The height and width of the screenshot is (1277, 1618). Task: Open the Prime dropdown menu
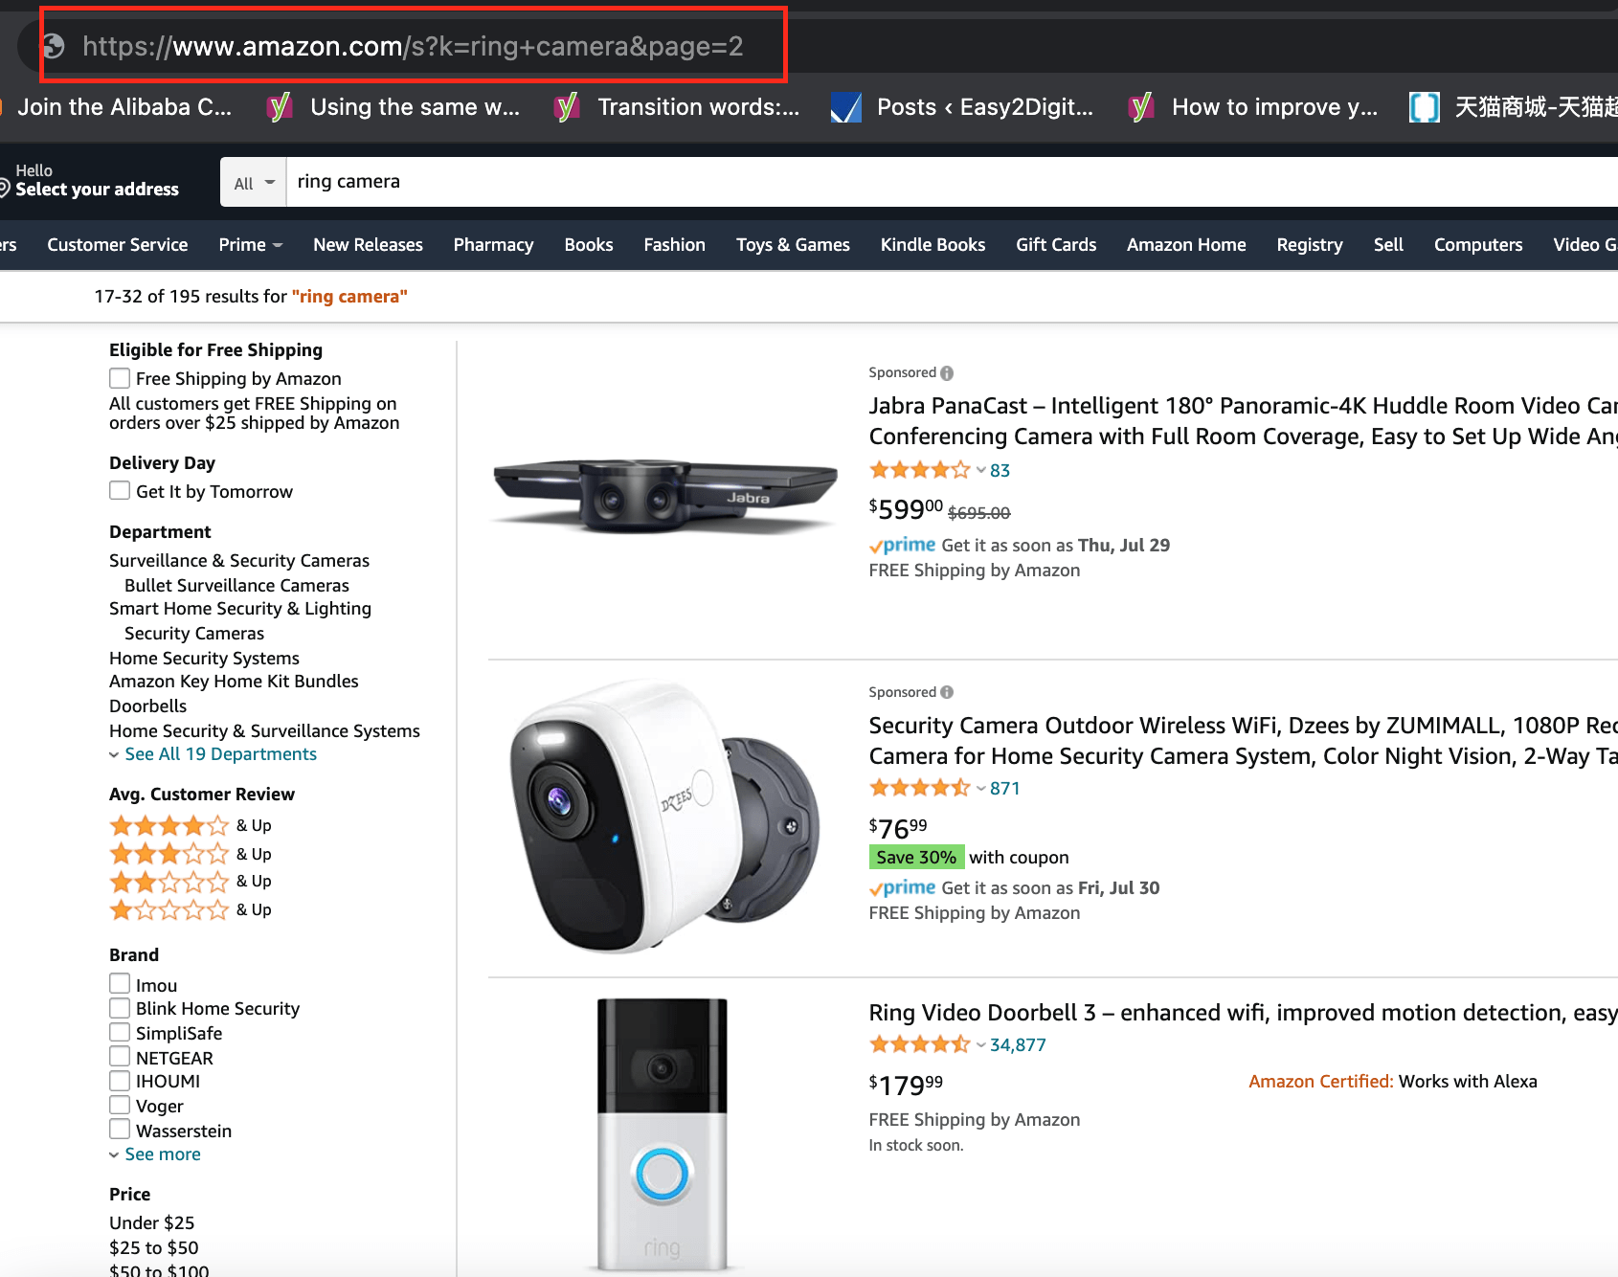click(251, 245)
